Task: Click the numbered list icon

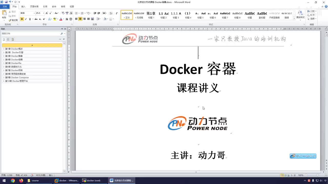Action: (82, 13)
